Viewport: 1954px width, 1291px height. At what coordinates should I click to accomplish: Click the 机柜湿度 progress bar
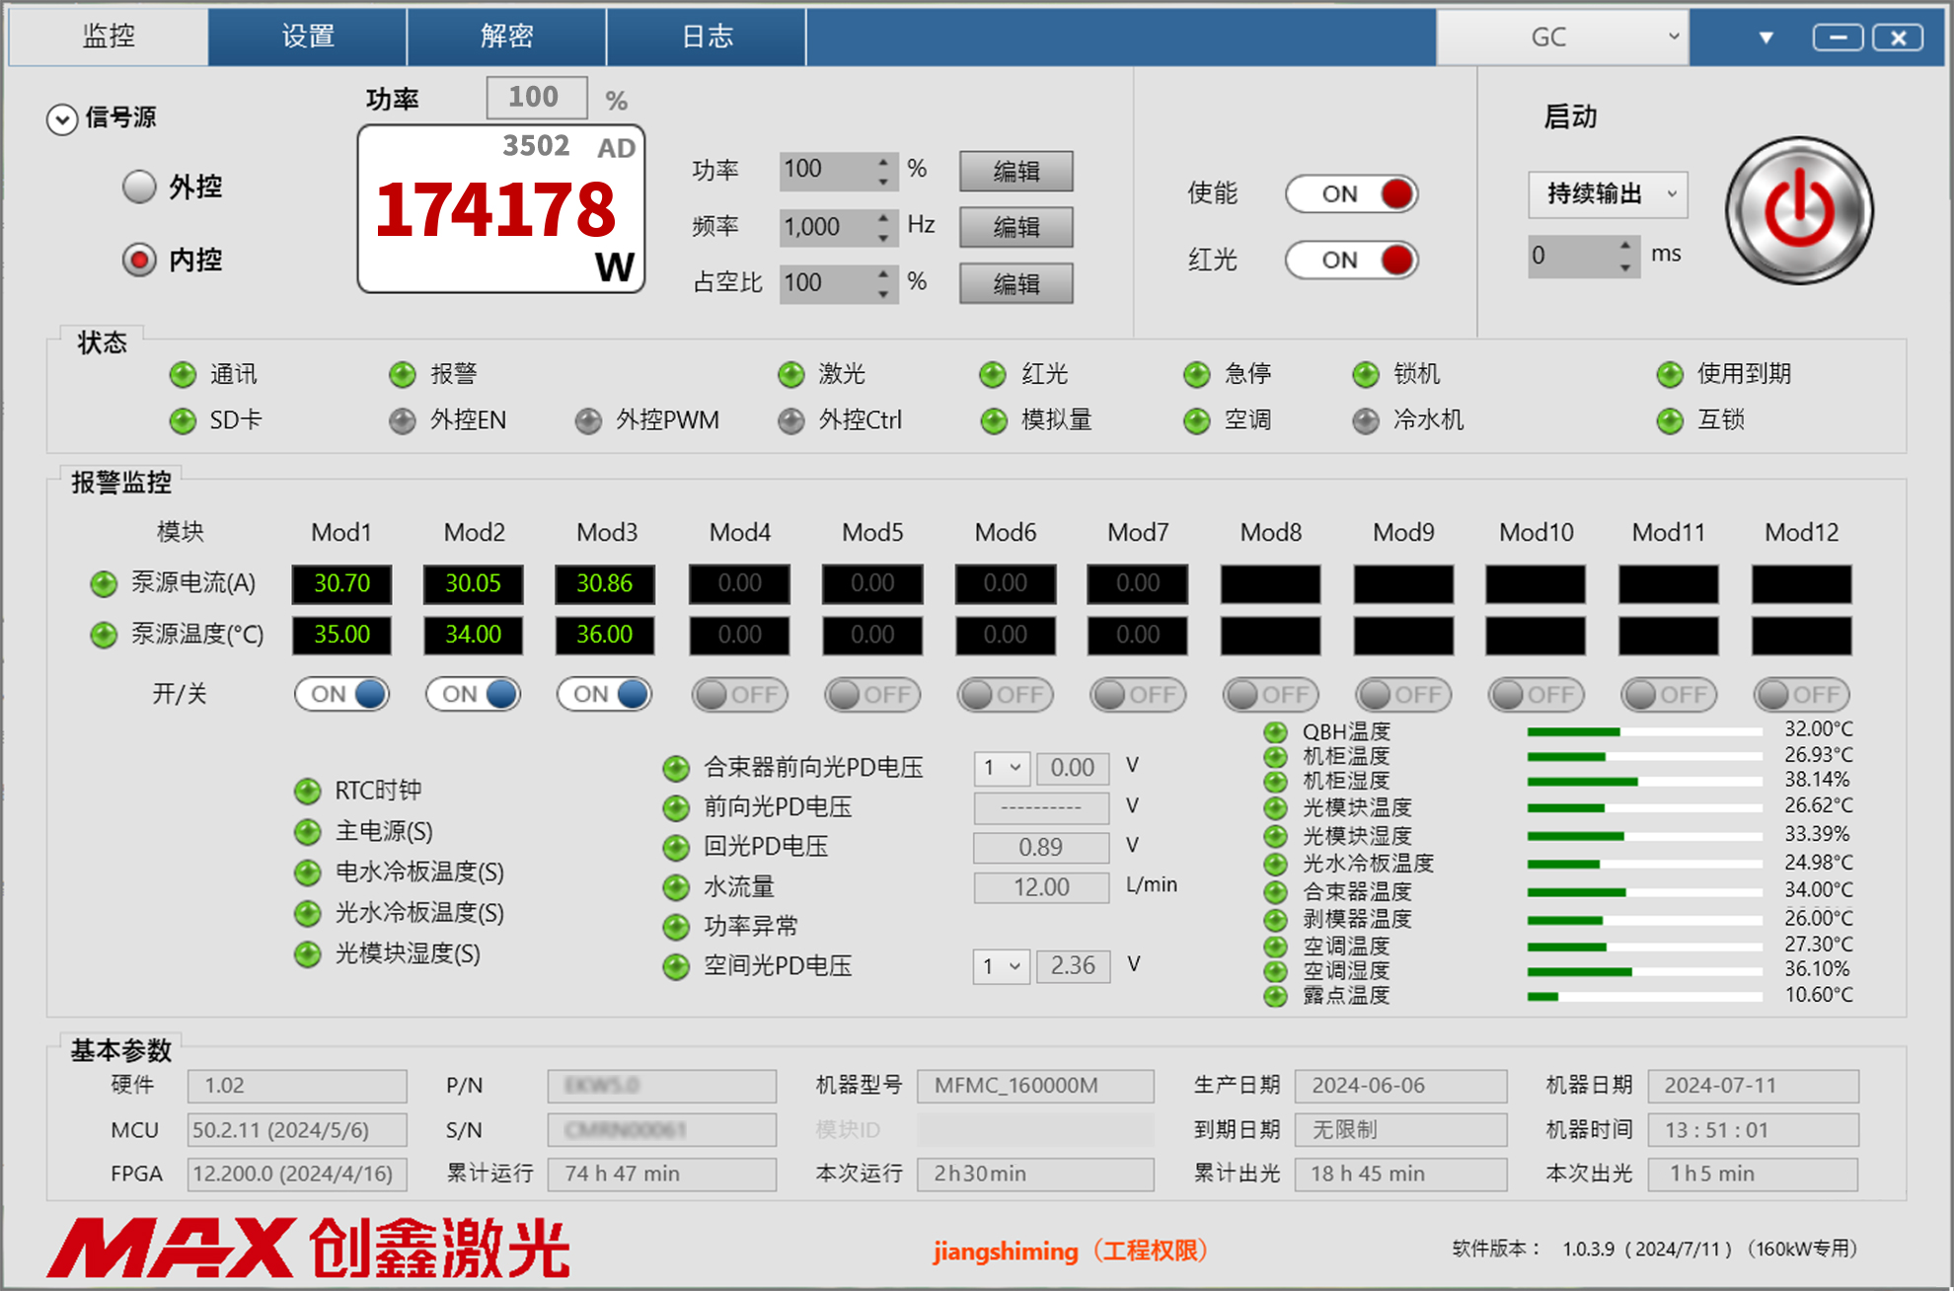[1643, 782]
